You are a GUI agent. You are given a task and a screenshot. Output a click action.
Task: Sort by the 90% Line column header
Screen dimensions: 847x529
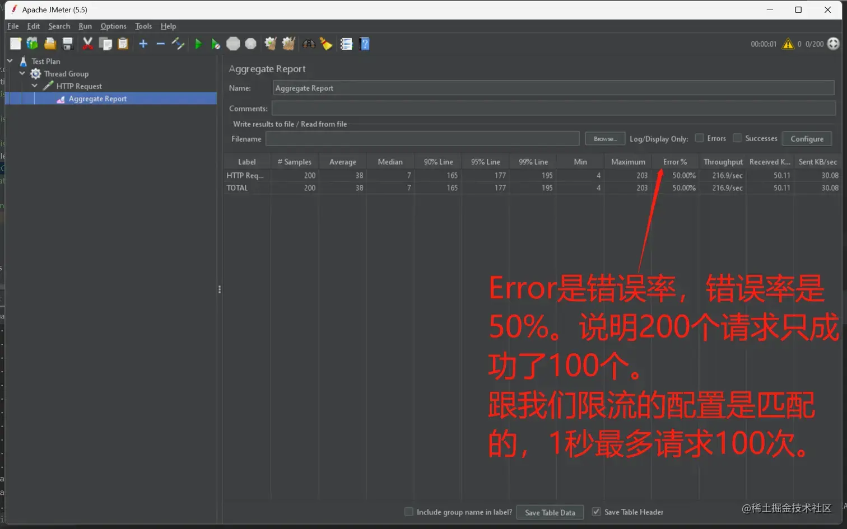(438, 162)
